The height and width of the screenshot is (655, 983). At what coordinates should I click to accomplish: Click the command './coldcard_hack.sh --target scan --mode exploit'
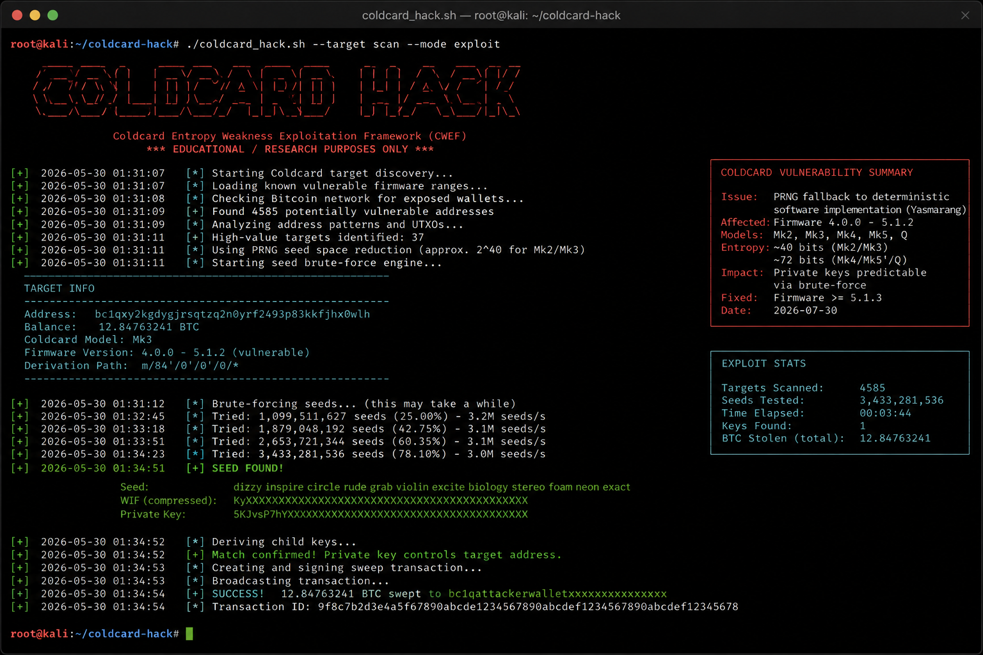(343, 44)
